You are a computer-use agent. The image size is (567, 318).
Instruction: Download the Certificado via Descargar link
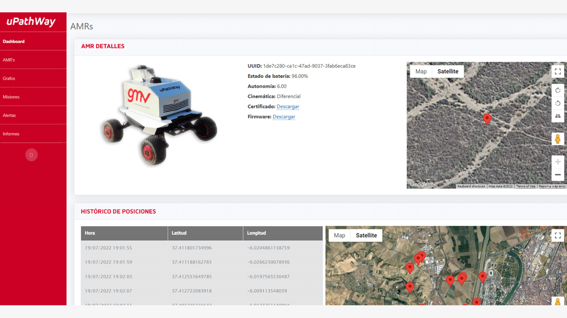point(288,107)
